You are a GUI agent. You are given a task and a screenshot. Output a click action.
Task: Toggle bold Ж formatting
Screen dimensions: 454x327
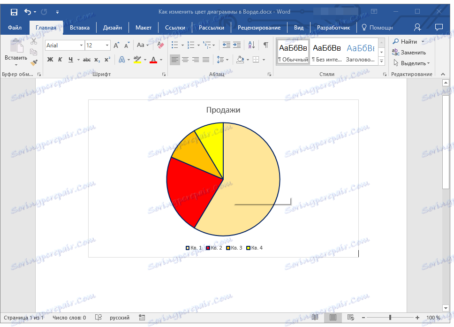[50, 60]
